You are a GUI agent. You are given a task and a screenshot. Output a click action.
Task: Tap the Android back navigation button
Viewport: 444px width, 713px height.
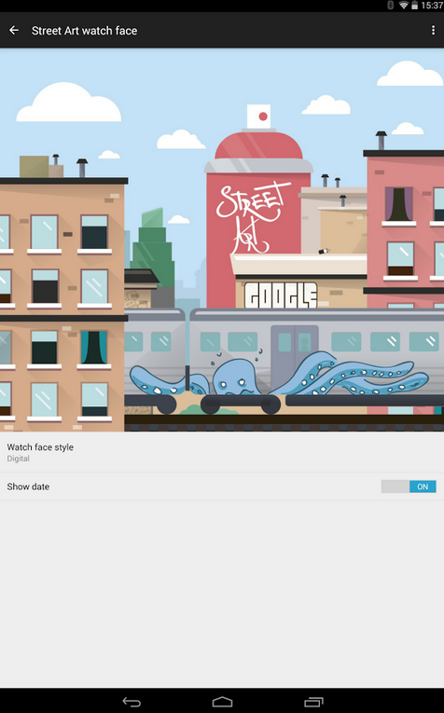click(x=132, y=702)
